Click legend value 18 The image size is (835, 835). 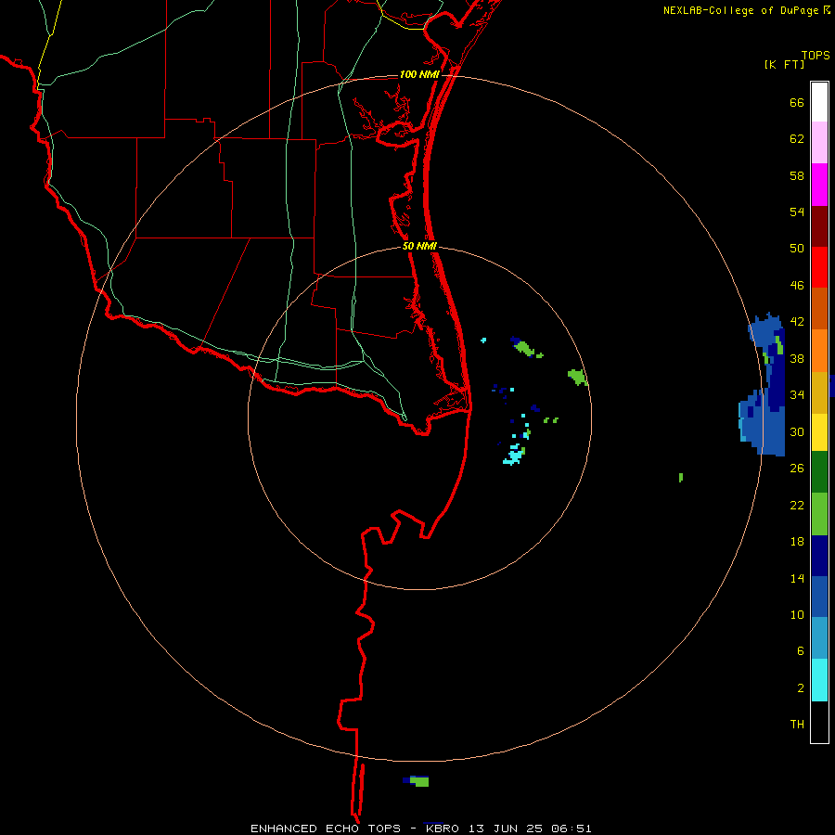coord(797,542)
